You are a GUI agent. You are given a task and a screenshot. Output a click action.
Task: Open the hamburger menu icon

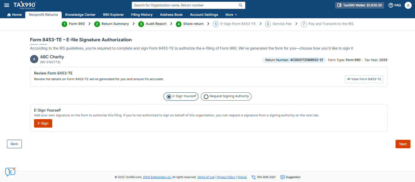point(6,5)
